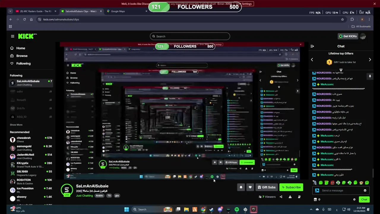Open recommended channel chessbrah
The width and height of the screenshot is (380, 214).
tap(31, 139)
